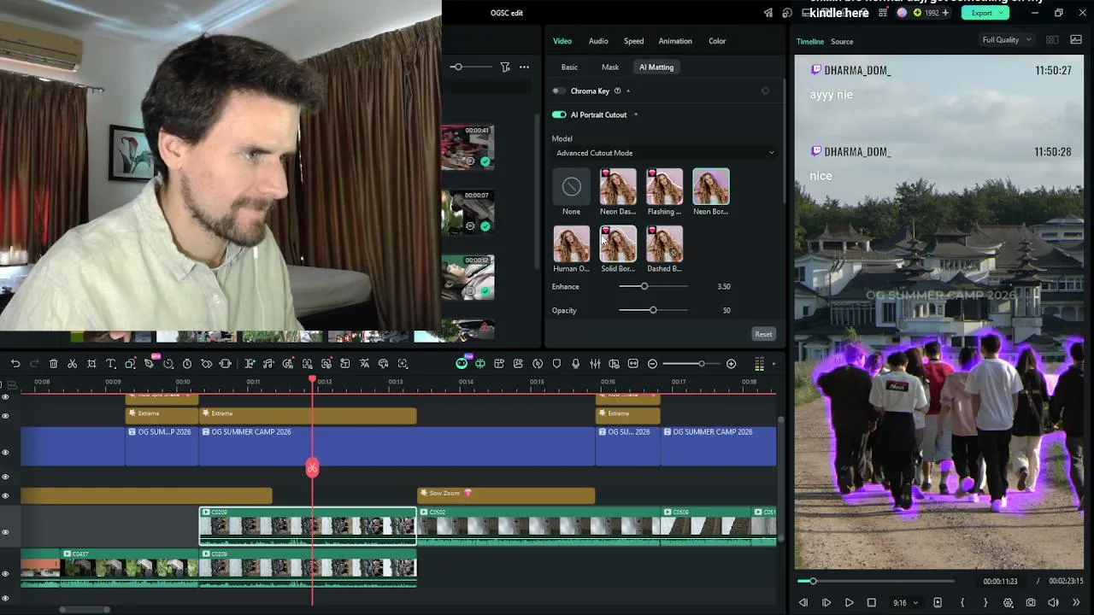Adjust the Opacity slider handle

653,310
